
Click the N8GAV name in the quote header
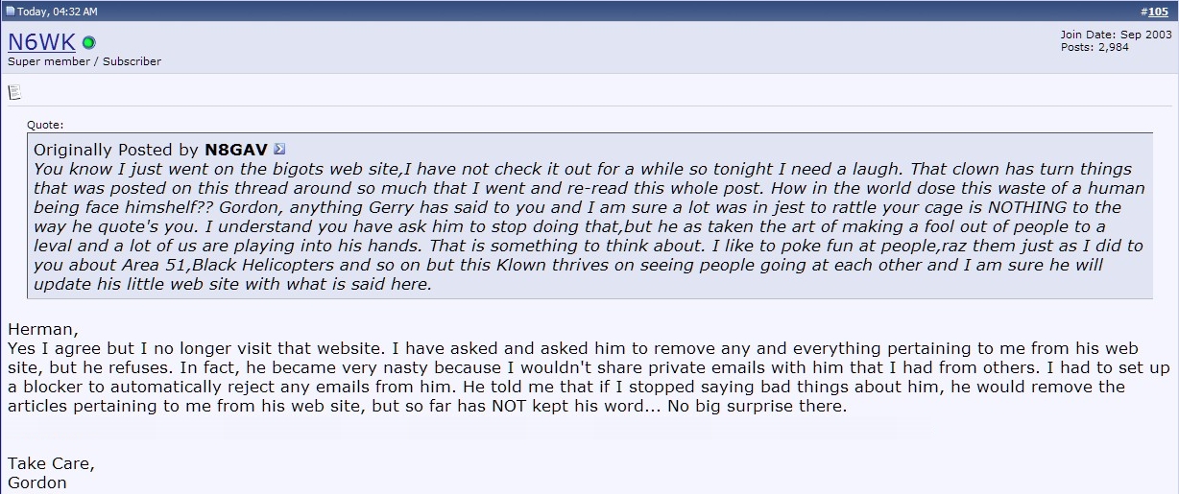tap(236, 150)
